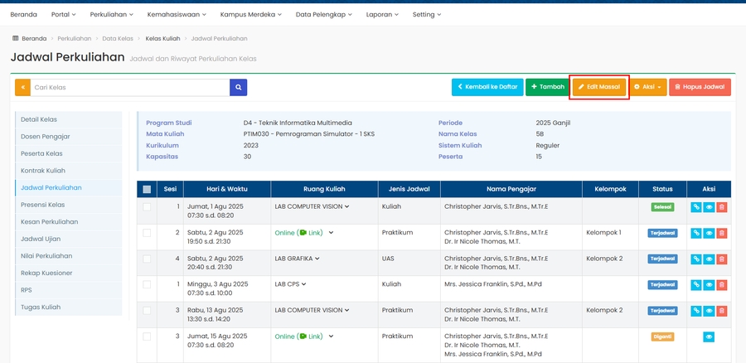The image size is (746, 363).
Task: Check the box for Jumat 1 Agu row
Action: click(147, 207)
